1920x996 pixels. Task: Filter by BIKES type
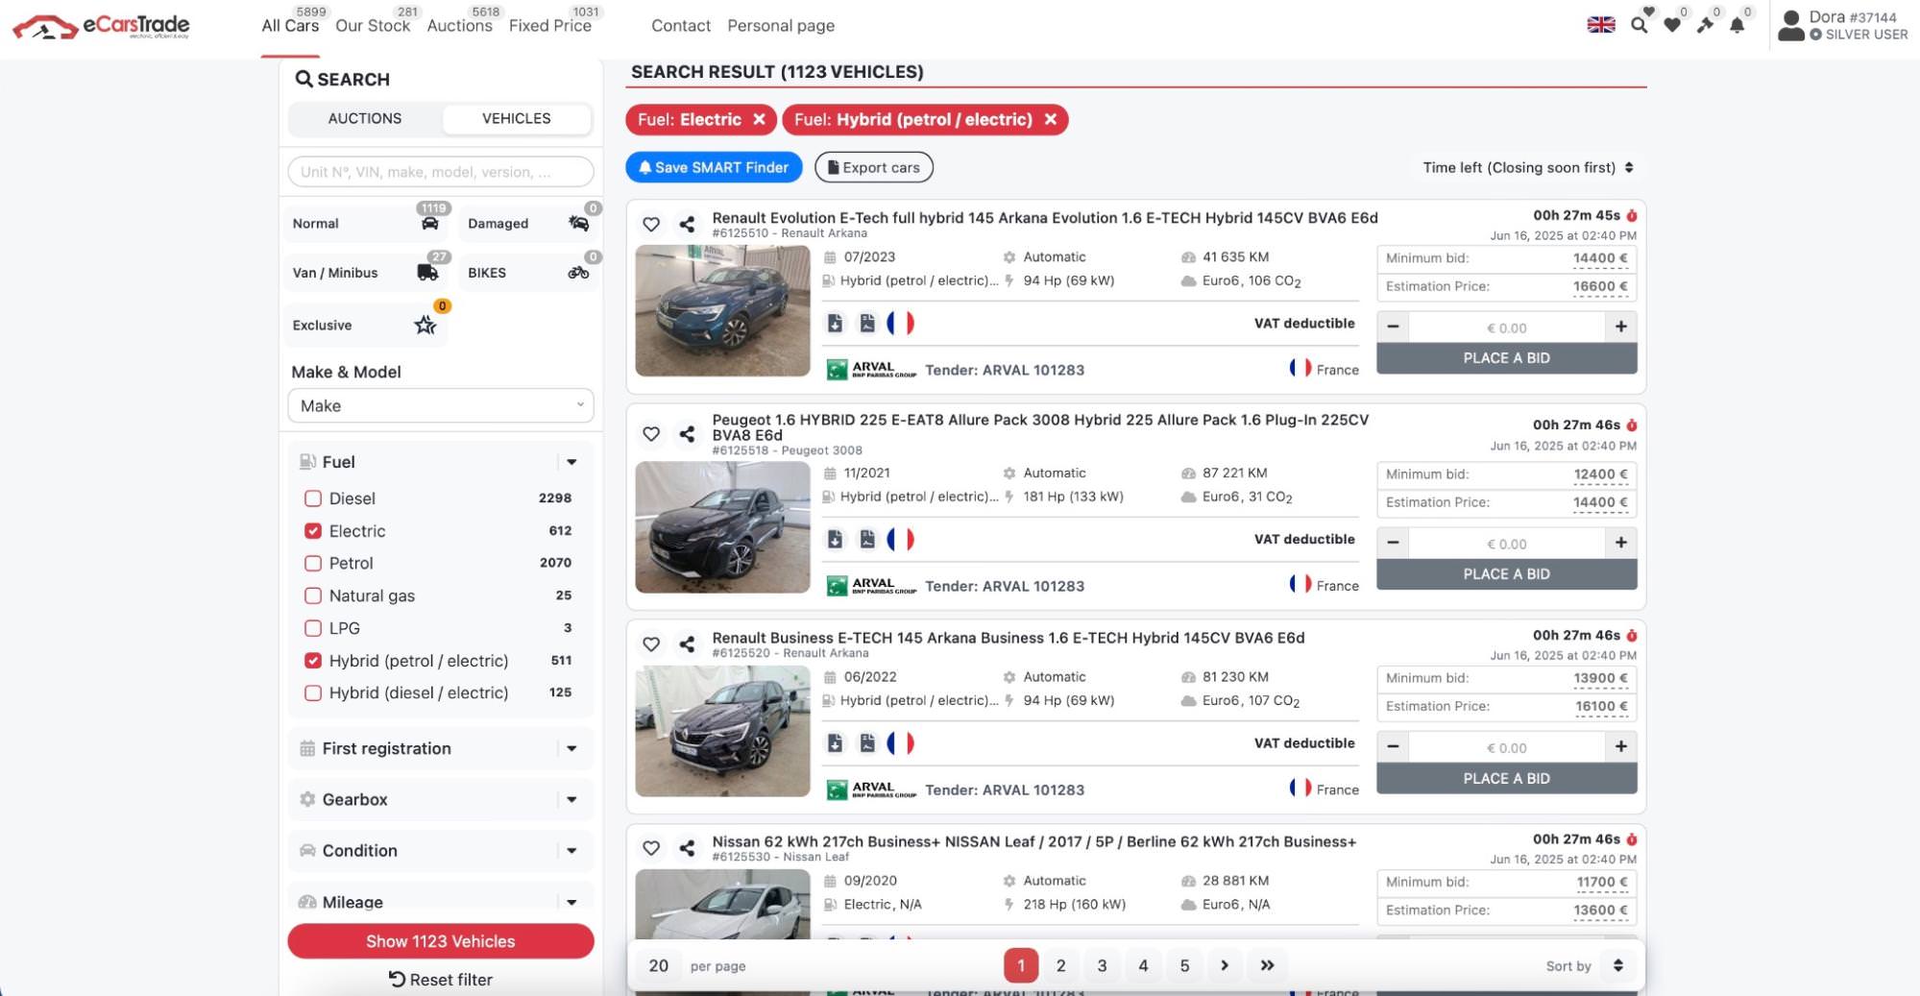[529, 273]
